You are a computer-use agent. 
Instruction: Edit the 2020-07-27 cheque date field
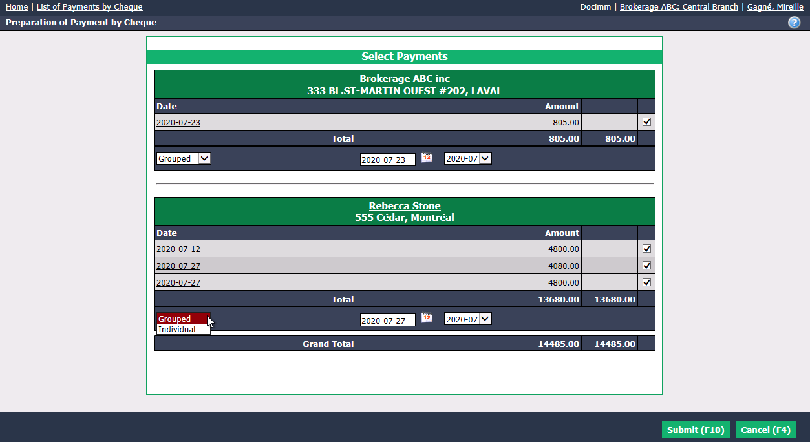388,320
